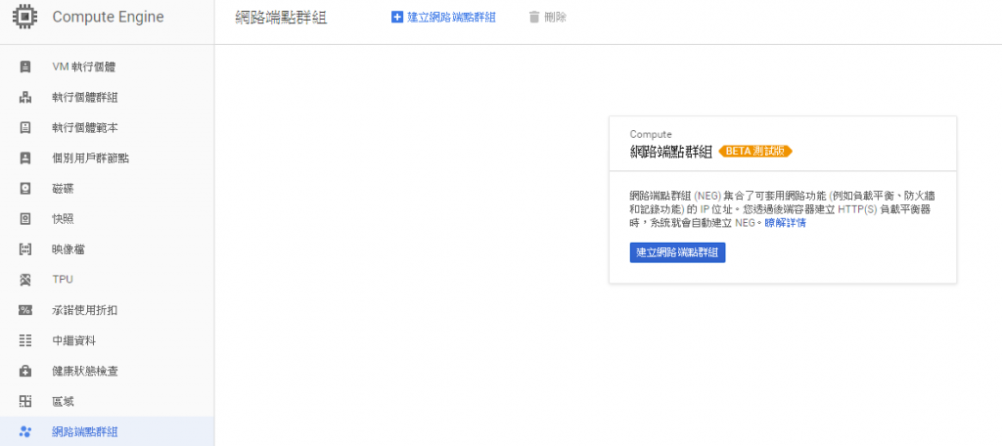Click the 健康狀態檢查 health check icon
The height and width of the screenshot is (446, 1002).
click(24, 371)
